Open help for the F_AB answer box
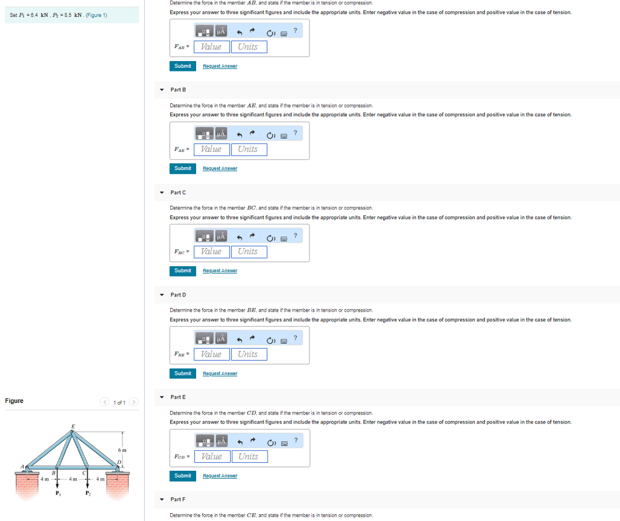The image size is (620, 521). 295,30
